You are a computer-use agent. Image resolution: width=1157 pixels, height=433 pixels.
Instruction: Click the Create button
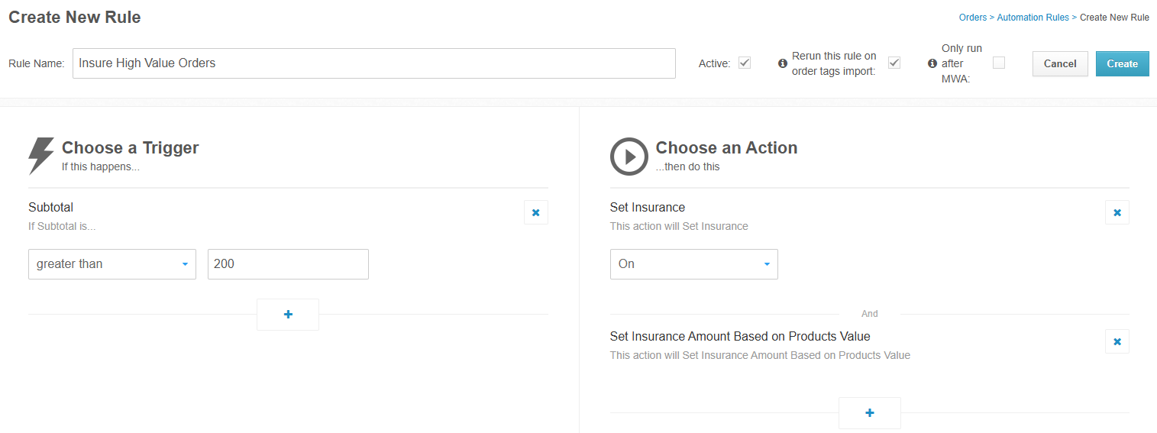point(1122,63)
